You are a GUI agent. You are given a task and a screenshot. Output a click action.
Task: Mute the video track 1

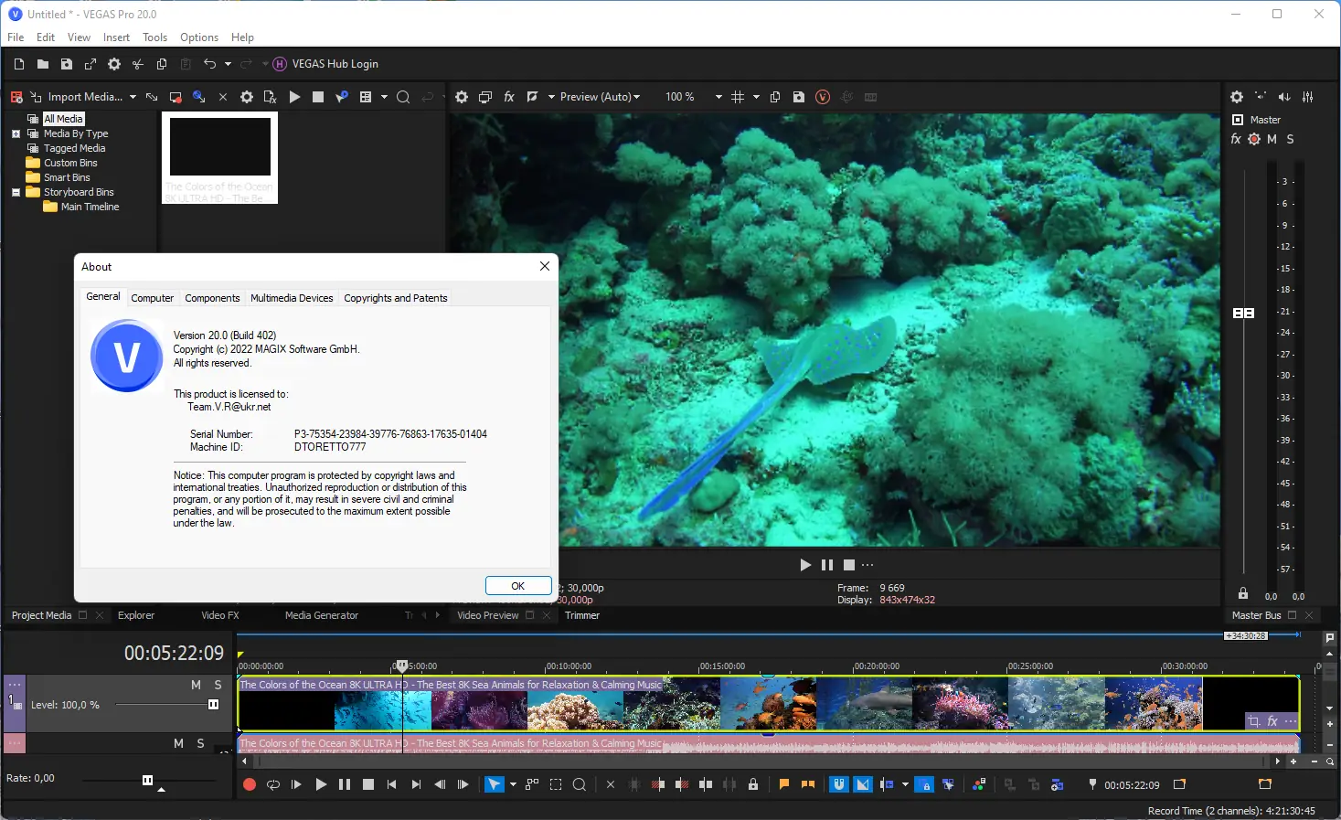click(x=196, y=685)
